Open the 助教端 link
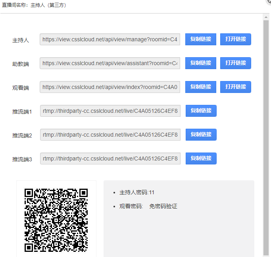The width and height of the screenshot is (271, 257). (x=236, y=63)
